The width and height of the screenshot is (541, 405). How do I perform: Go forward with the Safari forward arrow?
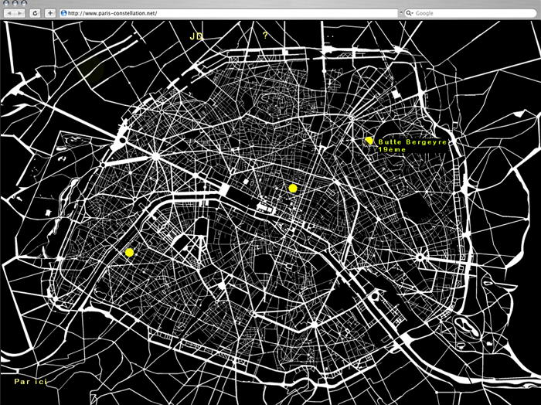[20, 13]
